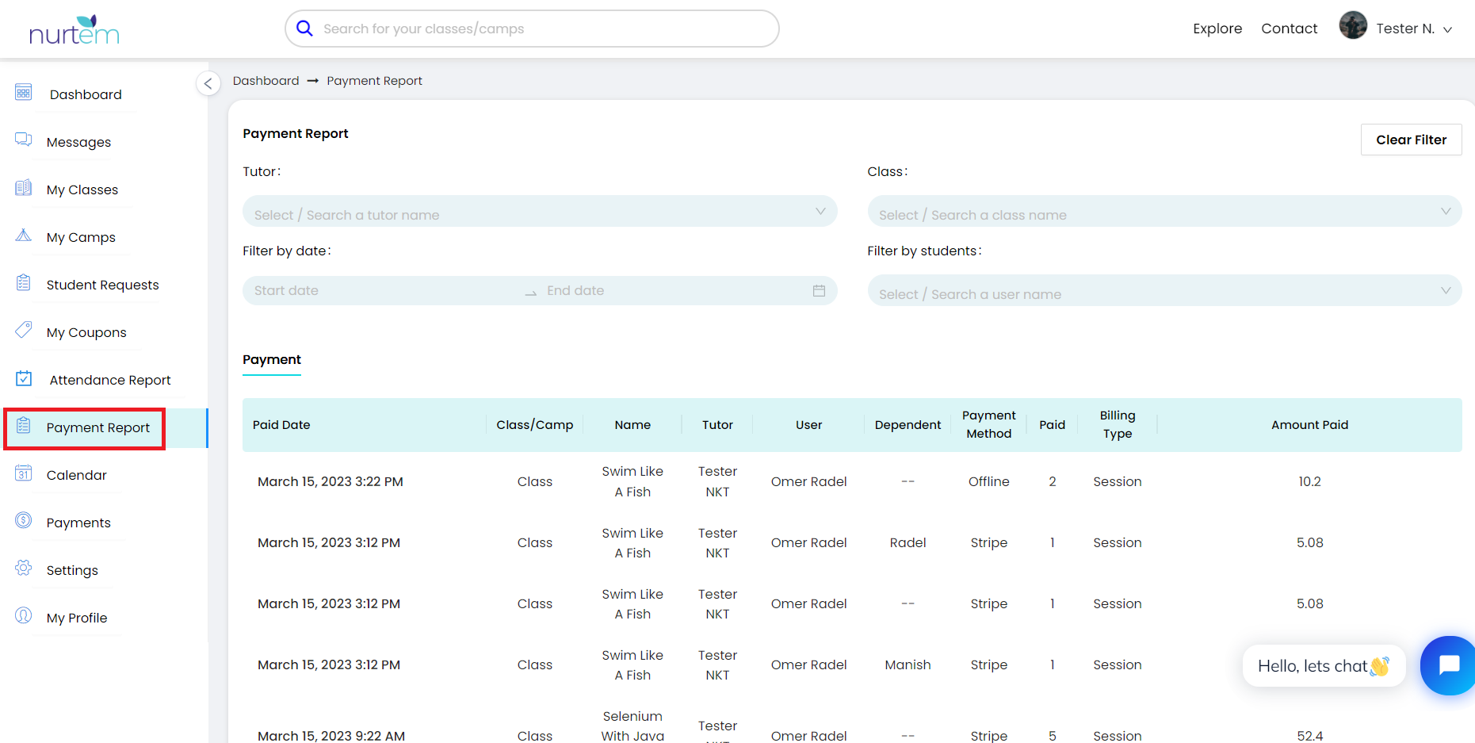Click the calendar icon in date filter
This screenshot has height=743, width=1475.
pyautogui.click(x=819, y=291)
